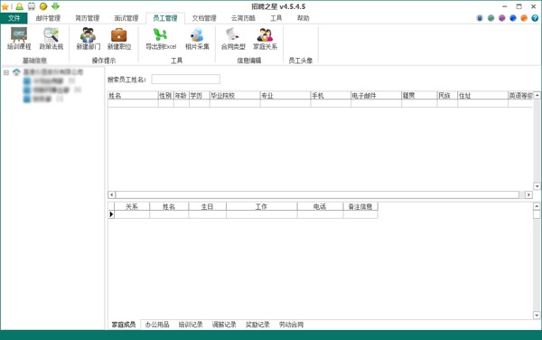The height and width of the screenshot is (340, 542).
Task: Switch to the 面试管理 ribbon tab
Action: (126, 18)
